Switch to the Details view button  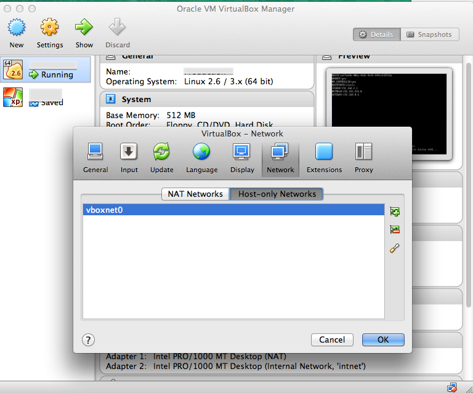click(377, 34)
